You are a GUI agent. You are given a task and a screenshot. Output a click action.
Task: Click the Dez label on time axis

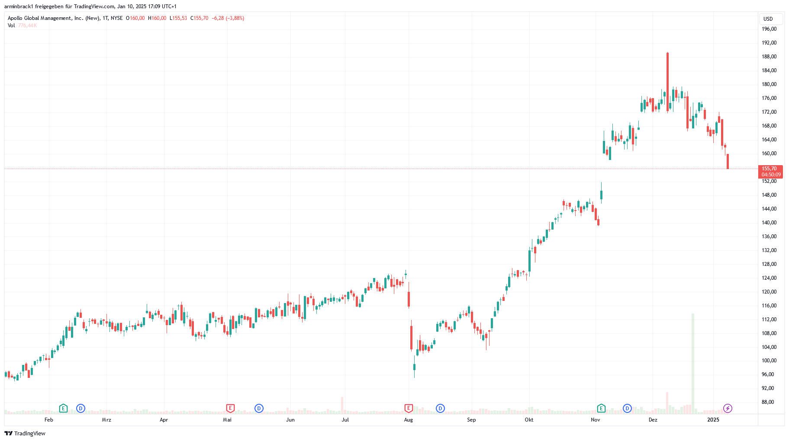pos(653,420)
